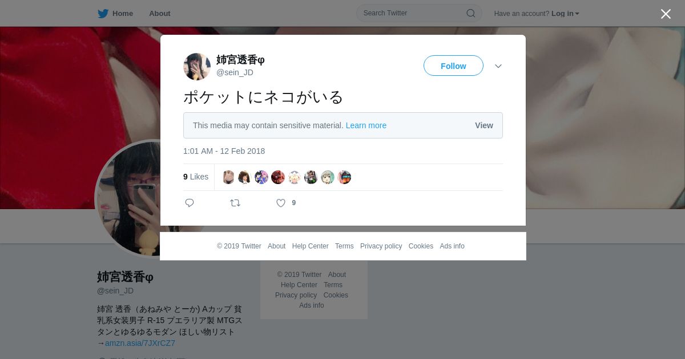Viewport: 685px width, 359px height.
Task: Click the reply speech bubble icon
Action: pos(190,203)
